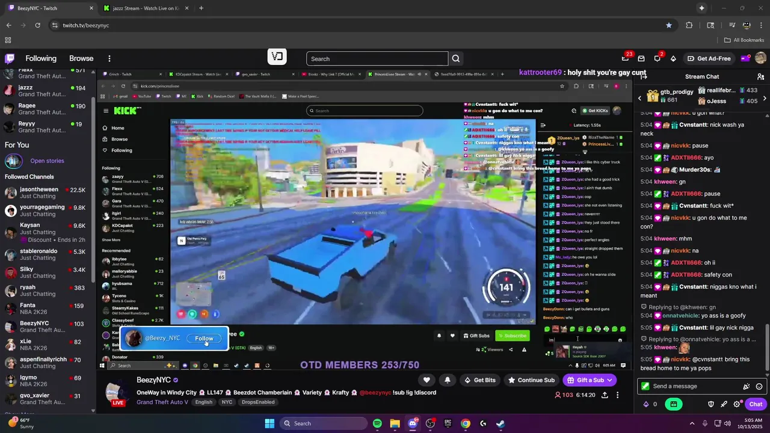
Task: Reload the twitch.tv page
Action: (37, 25)
